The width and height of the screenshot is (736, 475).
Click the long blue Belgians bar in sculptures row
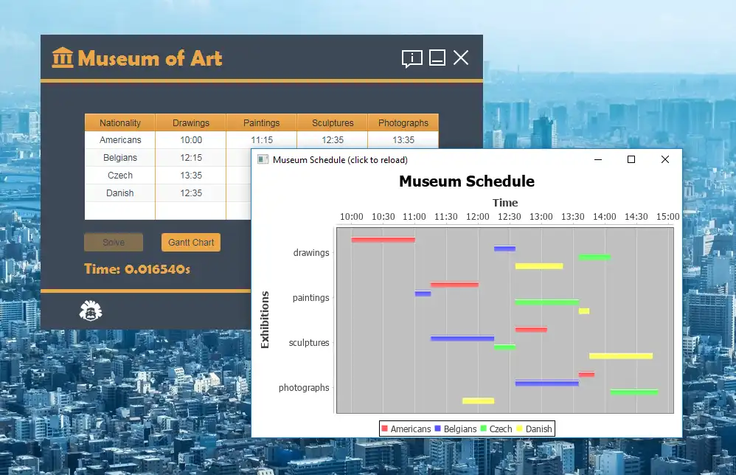coord(462,338)
